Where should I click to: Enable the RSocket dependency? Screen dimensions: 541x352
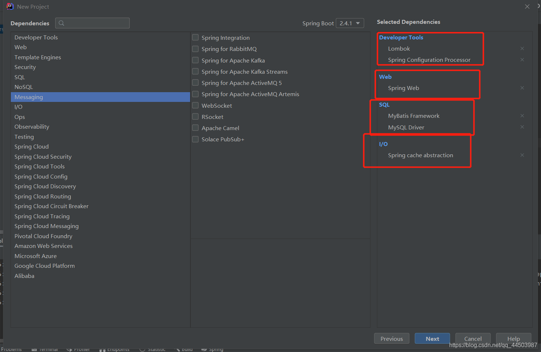point(196,116)
